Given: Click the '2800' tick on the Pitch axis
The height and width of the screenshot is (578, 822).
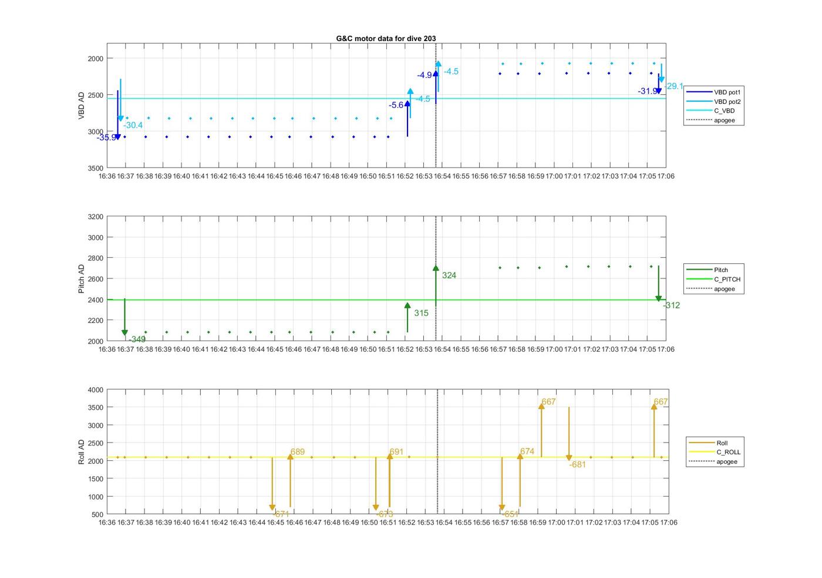Looking at the screenshot, I should (95, 259).
